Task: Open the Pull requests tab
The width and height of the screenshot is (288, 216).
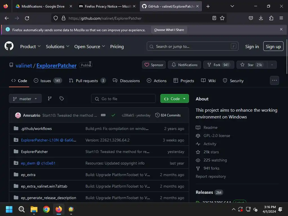Action: coord(87,81)
